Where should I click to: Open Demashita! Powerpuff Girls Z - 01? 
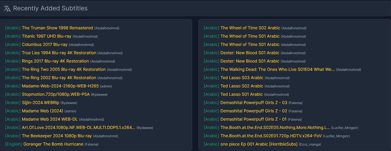click(x=253, y=119)
